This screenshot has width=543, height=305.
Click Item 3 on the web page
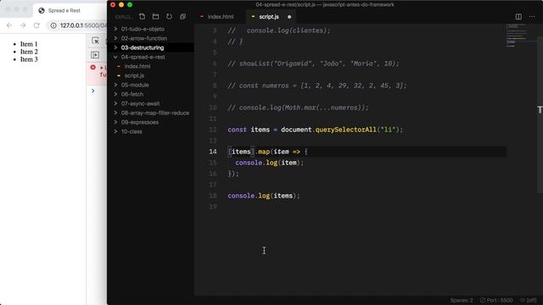tap(29, 59)
